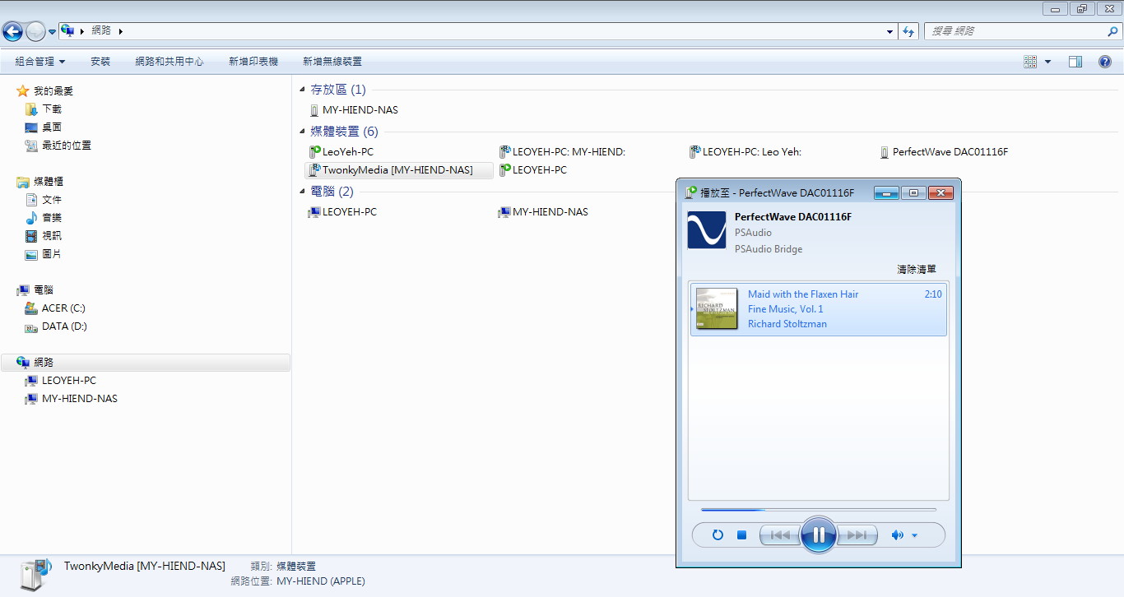This screenshot has width=1124, height=597.
Task: Click 安裝 in the toolbar
Action: [x=100, y=62]
